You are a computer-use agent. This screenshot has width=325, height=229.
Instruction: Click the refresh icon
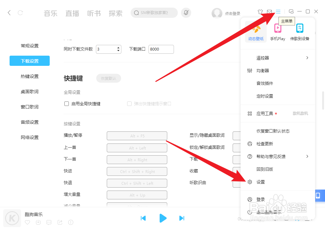[20, 13]
